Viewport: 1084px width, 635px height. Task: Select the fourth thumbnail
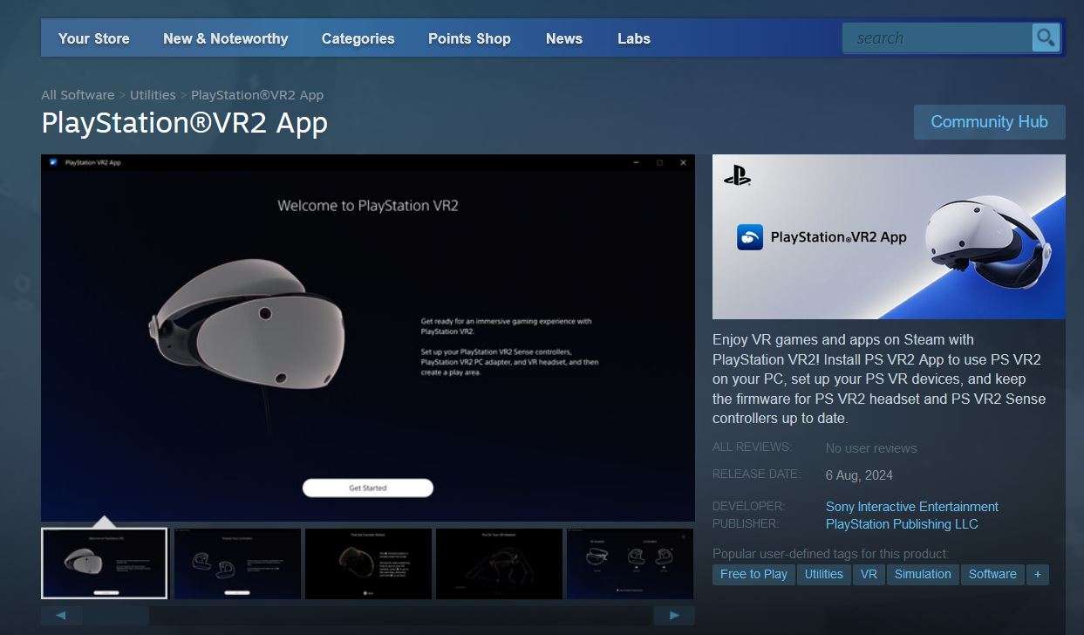pos(499,563)
